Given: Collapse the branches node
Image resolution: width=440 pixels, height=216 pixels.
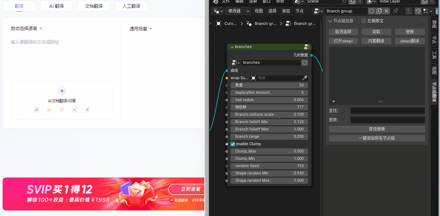Looking at the screenshot, I should pyautogui.click(x=232, y=47).
